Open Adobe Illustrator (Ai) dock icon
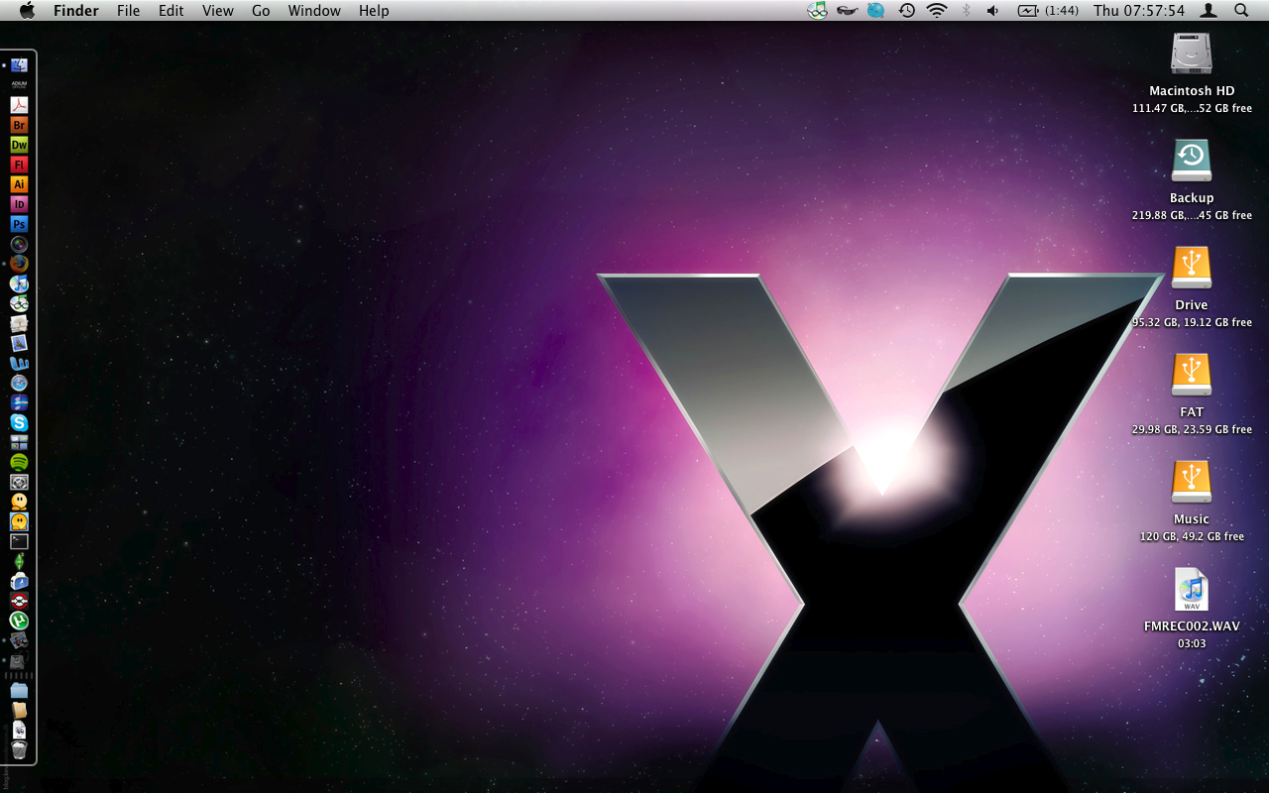 [x=19, y=184]
